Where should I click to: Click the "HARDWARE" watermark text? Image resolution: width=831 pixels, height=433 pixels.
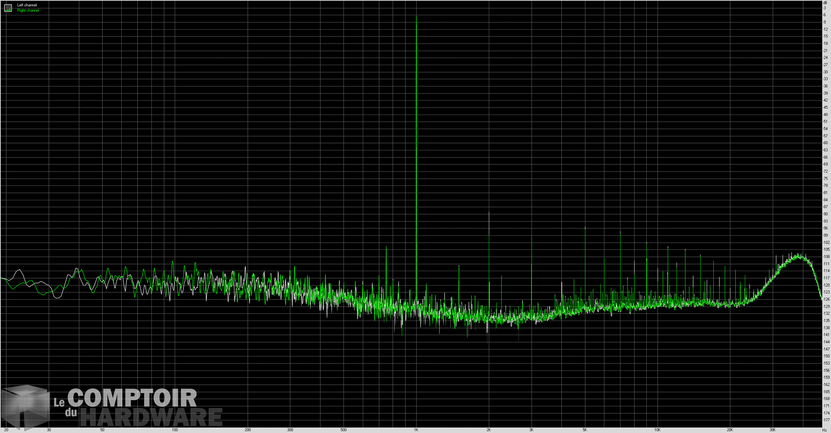(151, 417)
